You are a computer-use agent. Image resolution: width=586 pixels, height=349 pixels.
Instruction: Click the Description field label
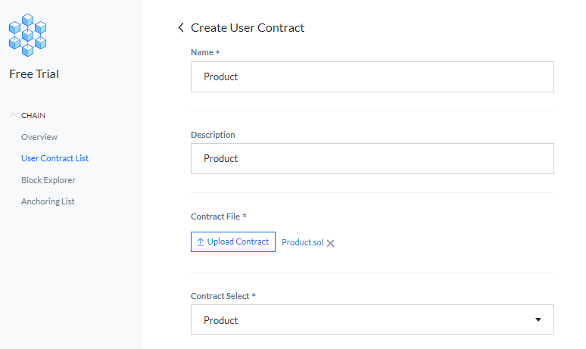pos(213,135)
